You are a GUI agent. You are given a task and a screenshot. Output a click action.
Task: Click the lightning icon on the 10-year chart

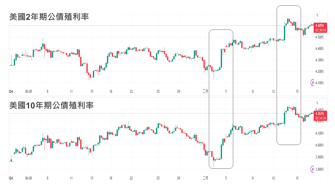pos(312,169)
